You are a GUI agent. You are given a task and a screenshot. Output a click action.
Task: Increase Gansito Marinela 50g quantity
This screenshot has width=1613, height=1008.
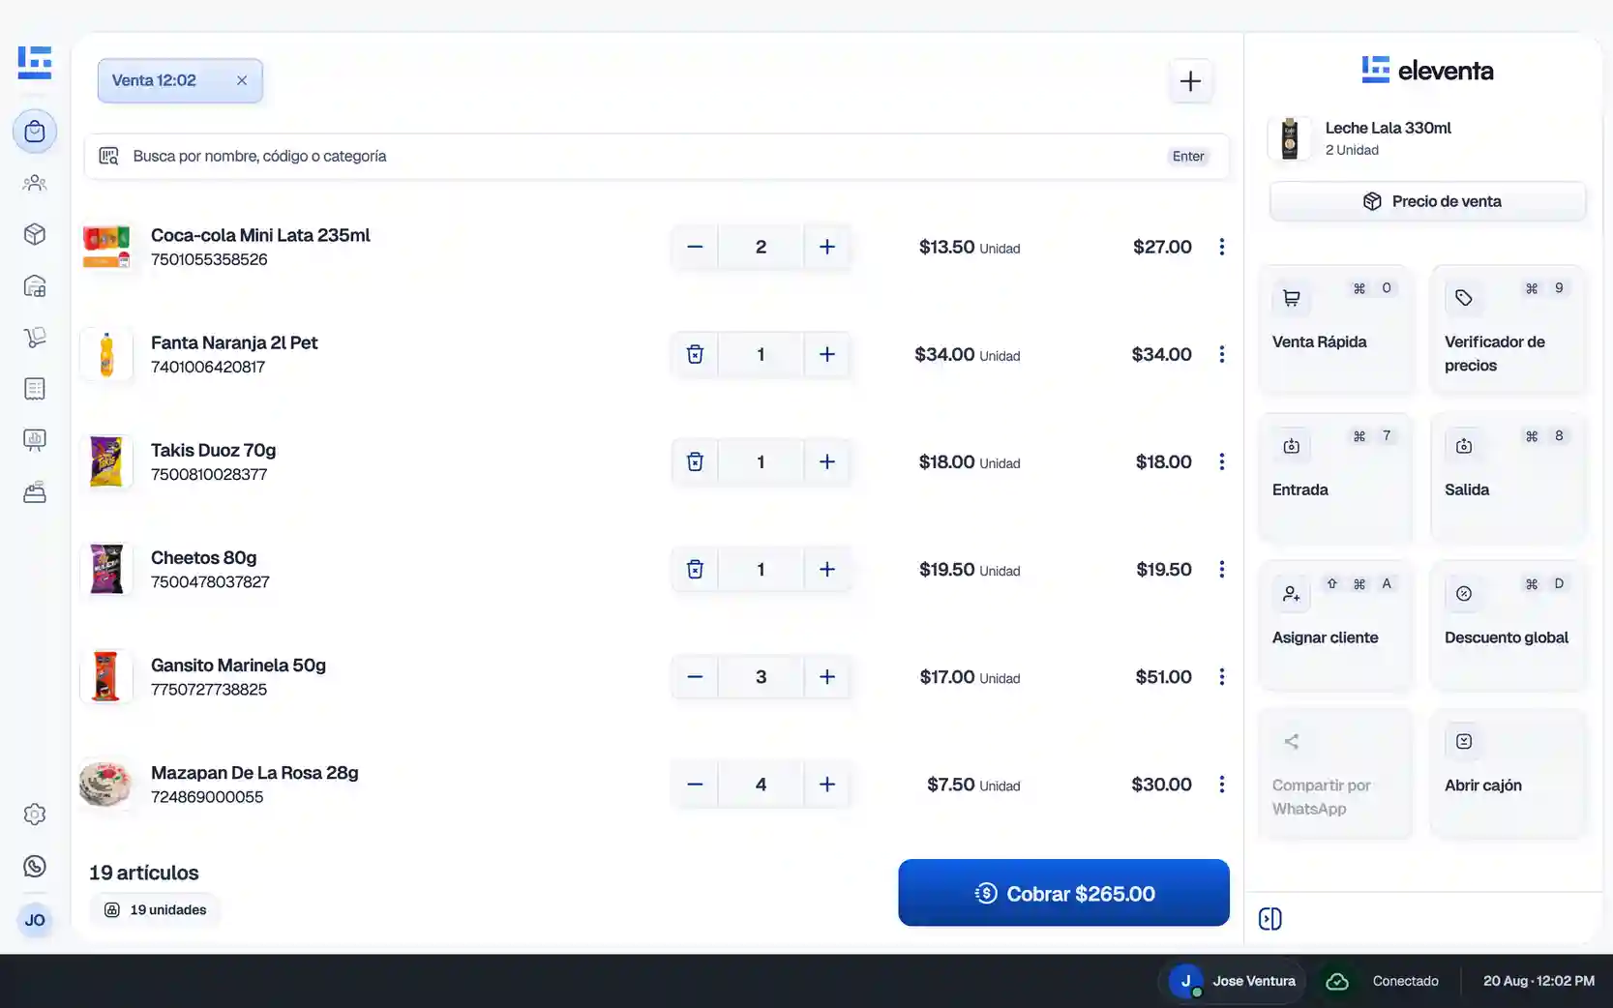827,676
